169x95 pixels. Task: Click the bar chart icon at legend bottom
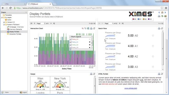click(71, 50)
